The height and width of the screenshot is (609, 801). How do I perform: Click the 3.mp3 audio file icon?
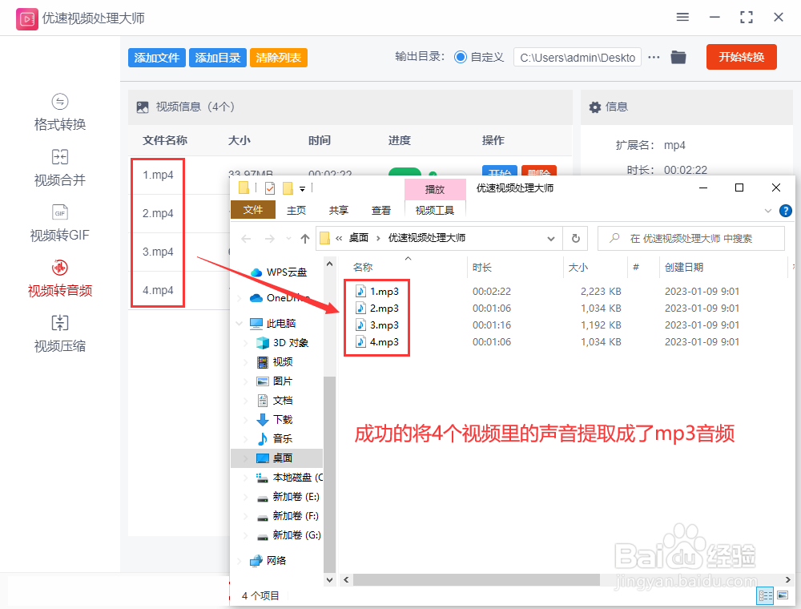360,325
